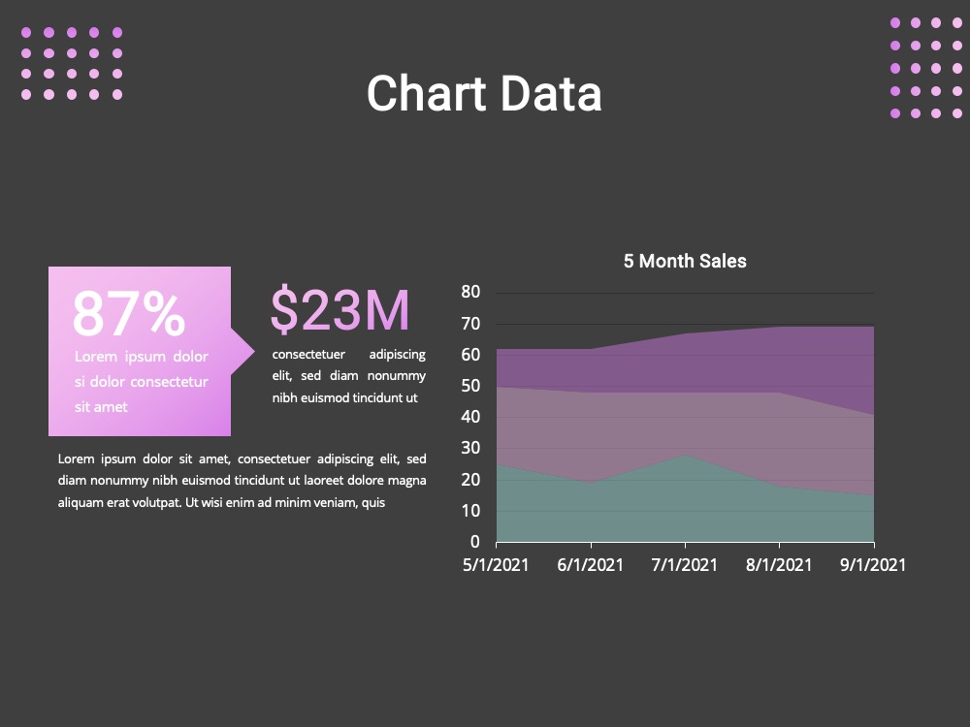Select the 'Lorem ipsum dolor si dolor' callout text
This screenshot has width=970, height=727.
coord(142,381)
